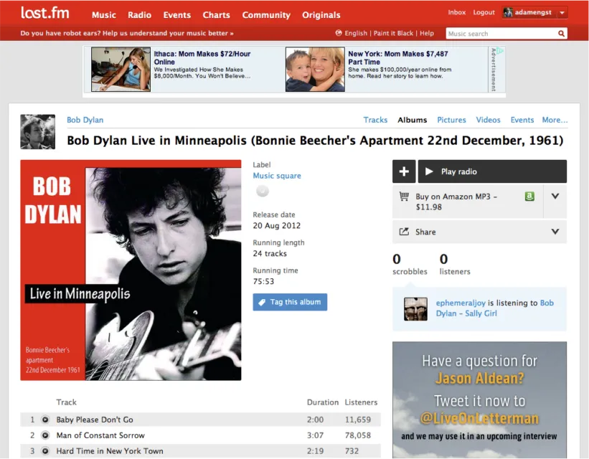Click the Bob Dylan artist thumbnail
Viewport: 589px width, 459px height.
click(37, 132)
